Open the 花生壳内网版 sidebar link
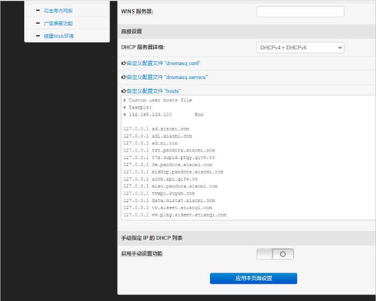 click(x=58, y=11)
